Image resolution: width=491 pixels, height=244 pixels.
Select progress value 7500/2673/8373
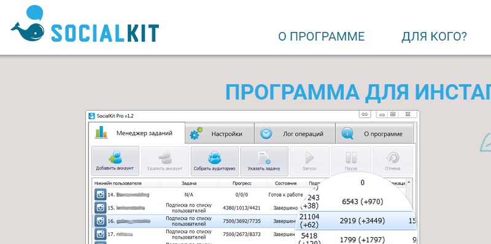tap(242, 234)
